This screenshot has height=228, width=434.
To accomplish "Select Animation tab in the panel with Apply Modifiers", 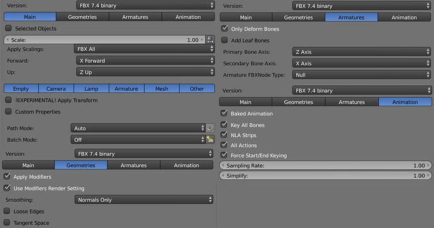I will [x=187, y=165].
